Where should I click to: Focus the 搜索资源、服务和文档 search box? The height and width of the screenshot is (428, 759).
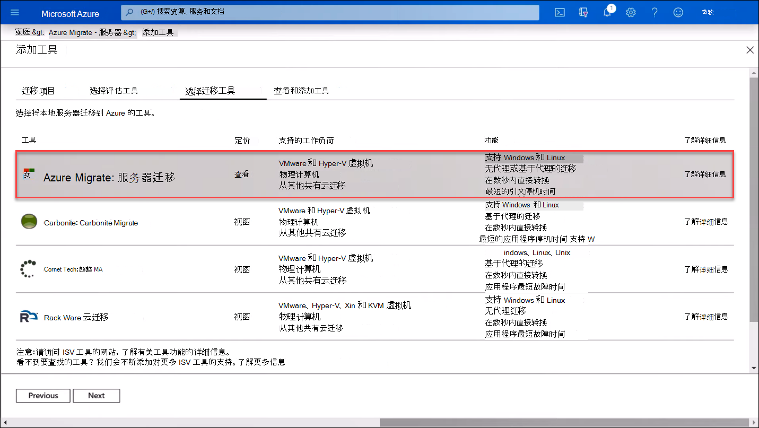[330, 12]
